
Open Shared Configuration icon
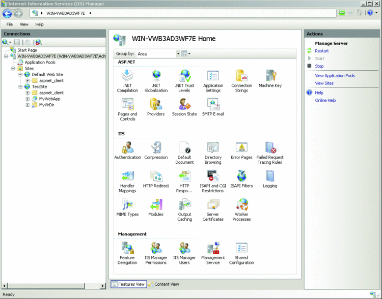click(x=241, y=249)
